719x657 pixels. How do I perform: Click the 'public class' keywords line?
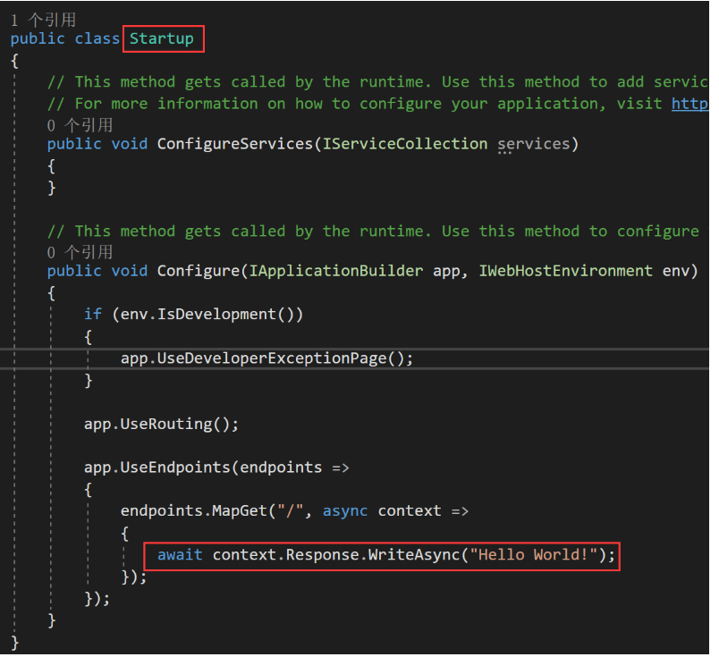click(64, 39)
